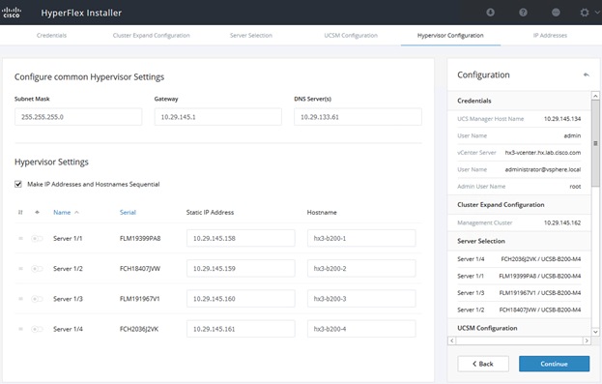Click the reorder icon in table header
Viewport: 602px width, 384px height.
pos(20,212)
